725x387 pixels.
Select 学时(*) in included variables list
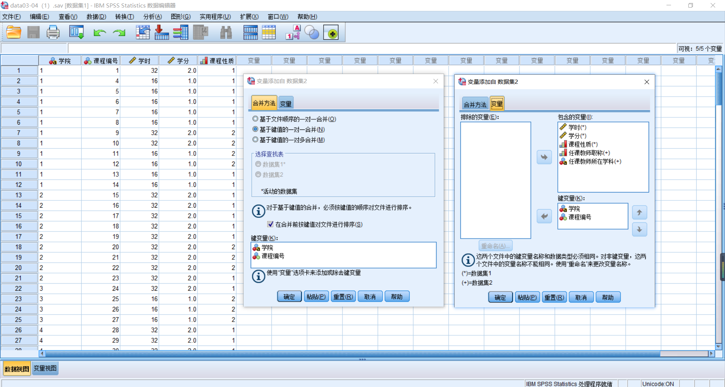[573, 127]
